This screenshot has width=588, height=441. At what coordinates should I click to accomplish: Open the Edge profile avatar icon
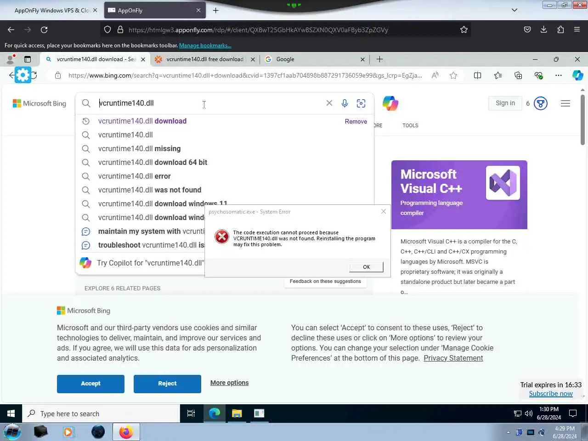click(10, 59)
